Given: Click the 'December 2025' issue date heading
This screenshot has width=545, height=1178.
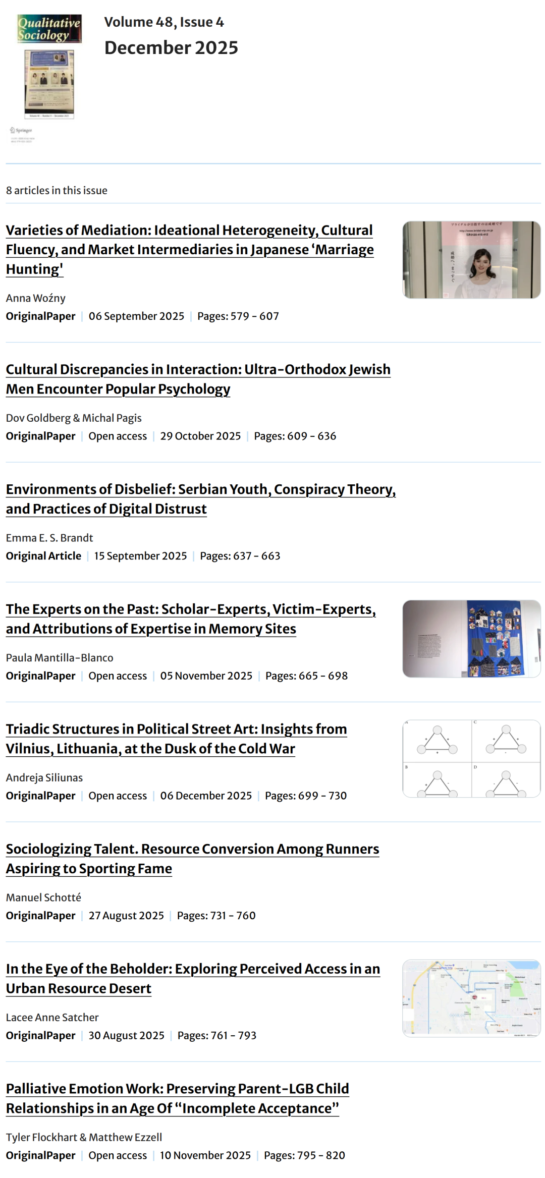Looking at the screenshot, I should [171, 48].
